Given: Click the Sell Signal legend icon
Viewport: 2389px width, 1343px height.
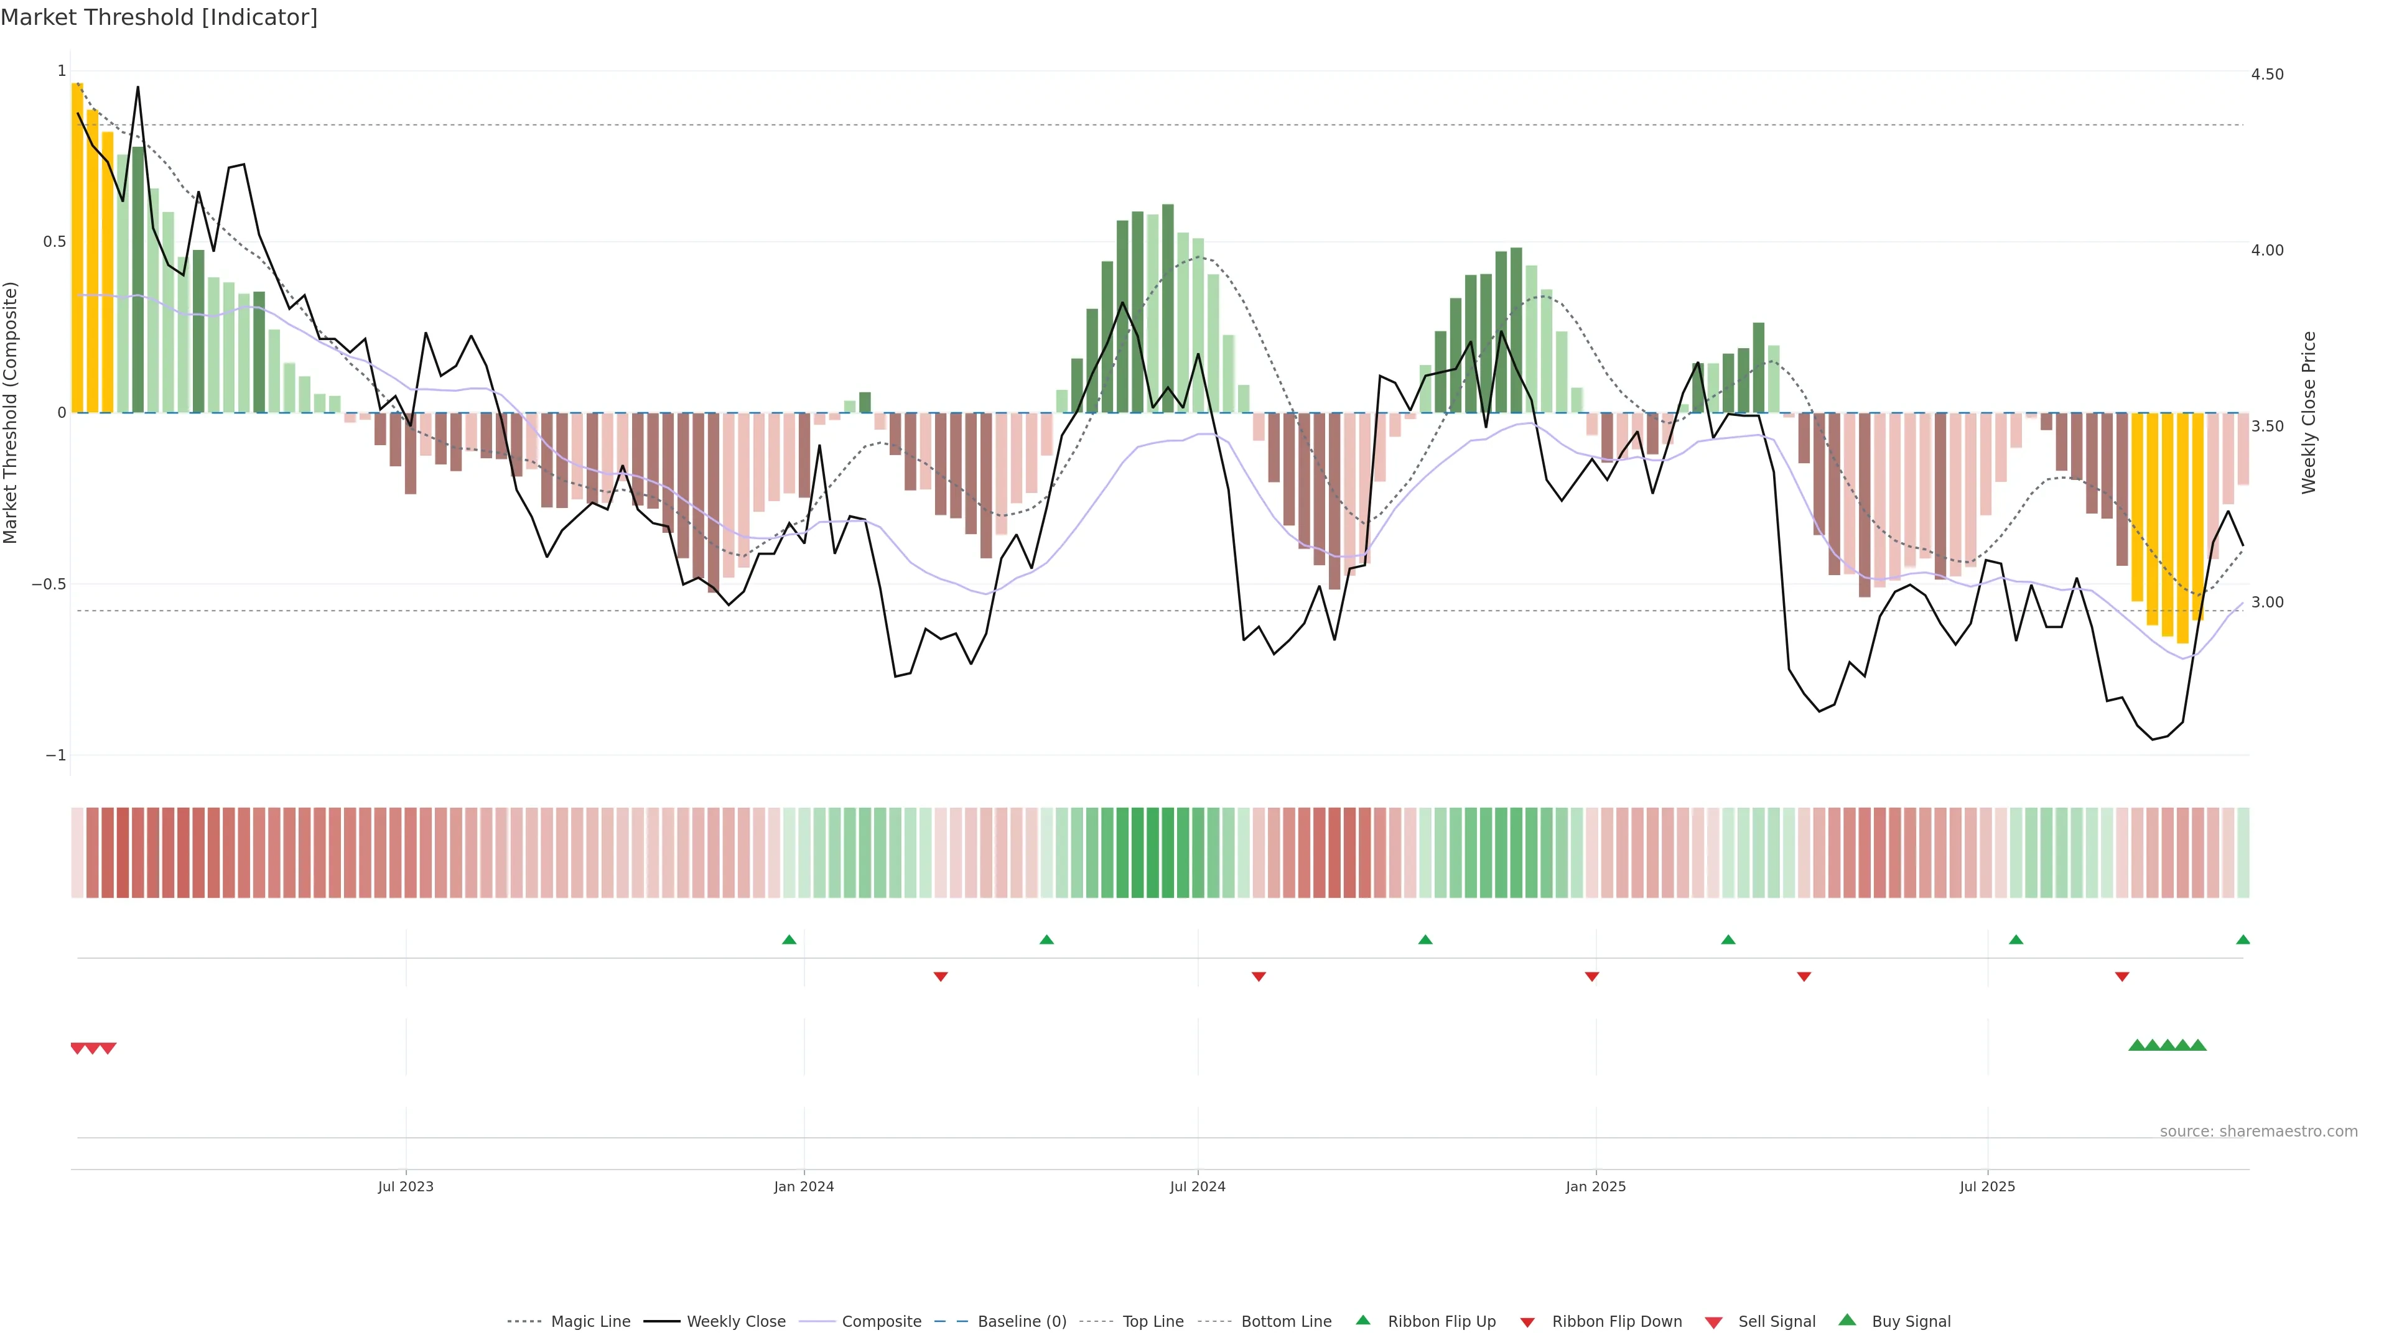Looking at the screenshot, I should tap(1714, 1322).
